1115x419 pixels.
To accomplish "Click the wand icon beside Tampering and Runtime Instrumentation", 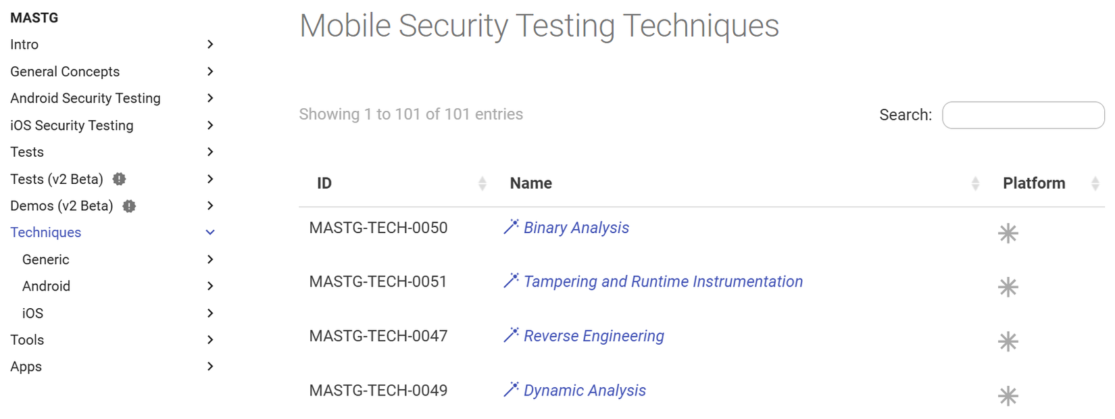I will pos(511,281).
